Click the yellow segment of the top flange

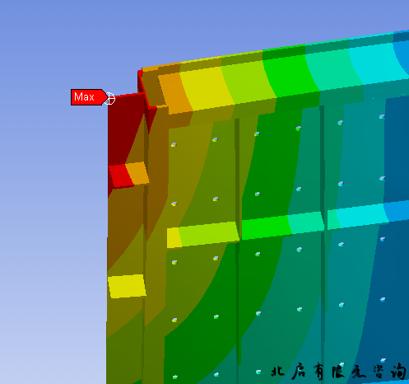(207, 88)
